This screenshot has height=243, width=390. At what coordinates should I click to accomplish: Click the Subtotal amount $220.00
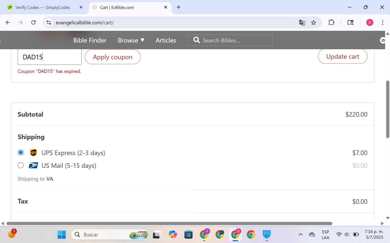pos(356,114)
